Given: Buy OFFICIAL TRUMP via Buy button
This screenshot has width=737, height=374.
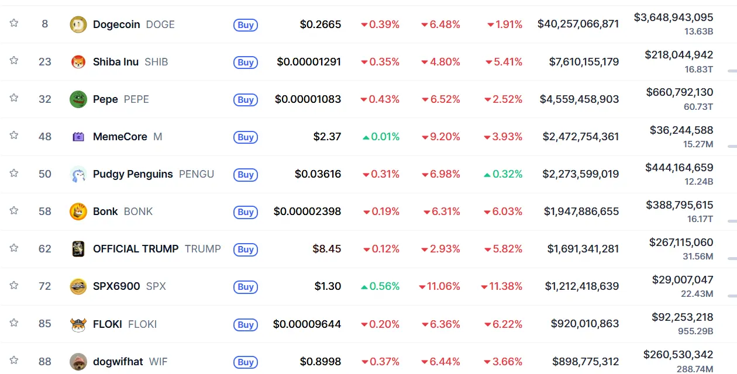Looking at the screenshot, I should coord(246,250).
